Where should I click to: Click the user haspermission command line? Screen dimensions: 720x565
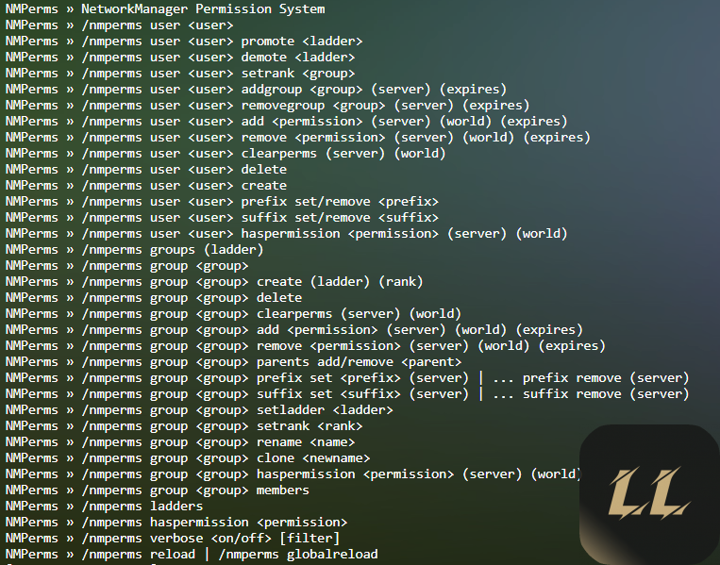(324, 234)
